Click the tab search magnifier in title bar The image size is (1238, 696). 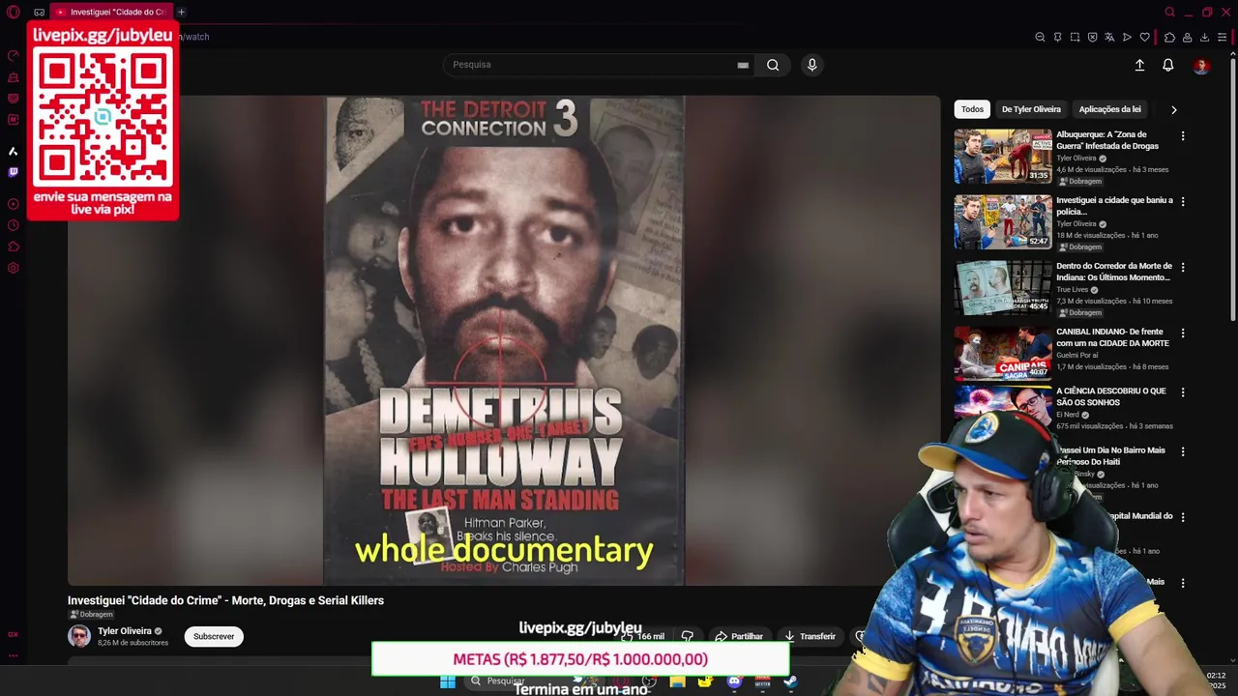point(1169,13)
